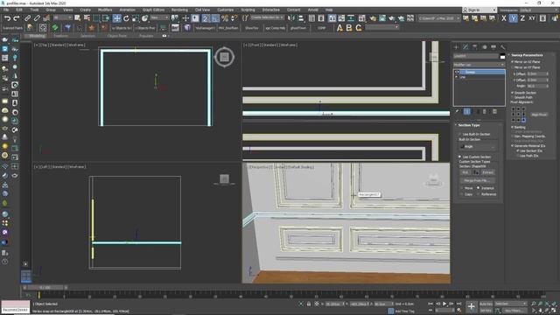
Task: Open the Utilities wrench panel tab
Action: click(x=503, y=46)
